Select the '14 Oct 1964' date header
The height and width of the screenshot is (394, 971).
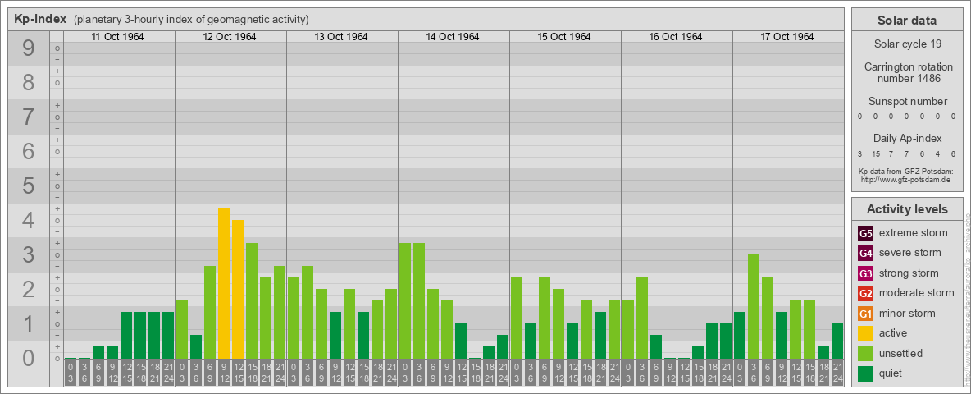coord(453,37)
